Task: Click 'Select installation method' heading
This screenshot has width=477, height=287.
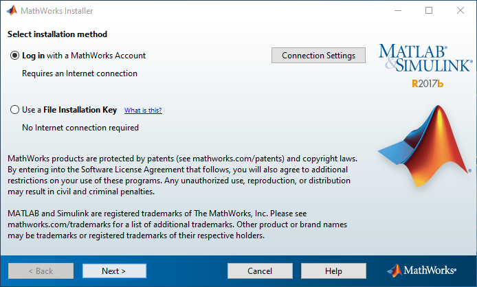Action: click(x=57, y=34)
